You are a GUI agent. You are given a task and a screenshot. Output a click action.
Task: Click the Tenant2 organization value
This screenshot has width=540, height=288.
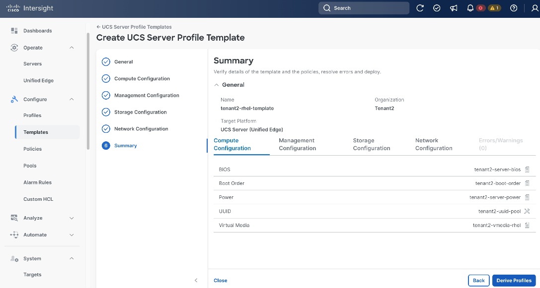click(x=385, y=108)
